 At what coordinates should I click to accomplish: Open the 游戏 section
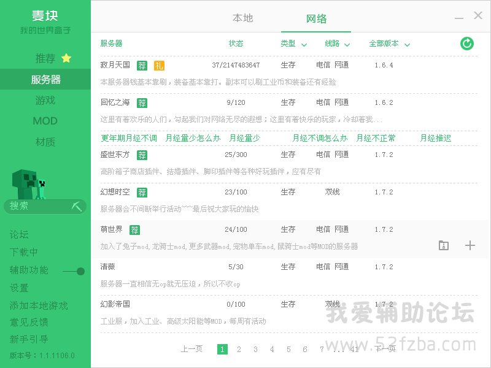[45, 100]
